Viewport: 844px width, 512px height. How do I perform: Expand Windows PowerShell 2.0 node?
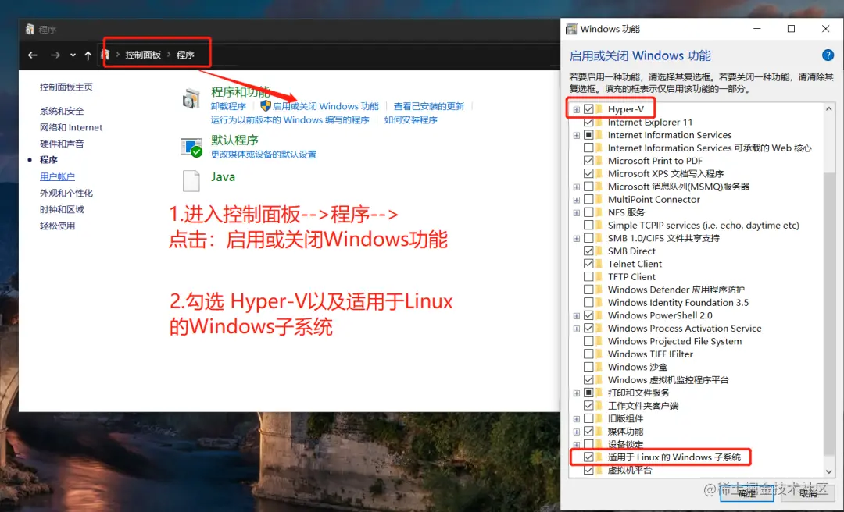tap(577, 316)
